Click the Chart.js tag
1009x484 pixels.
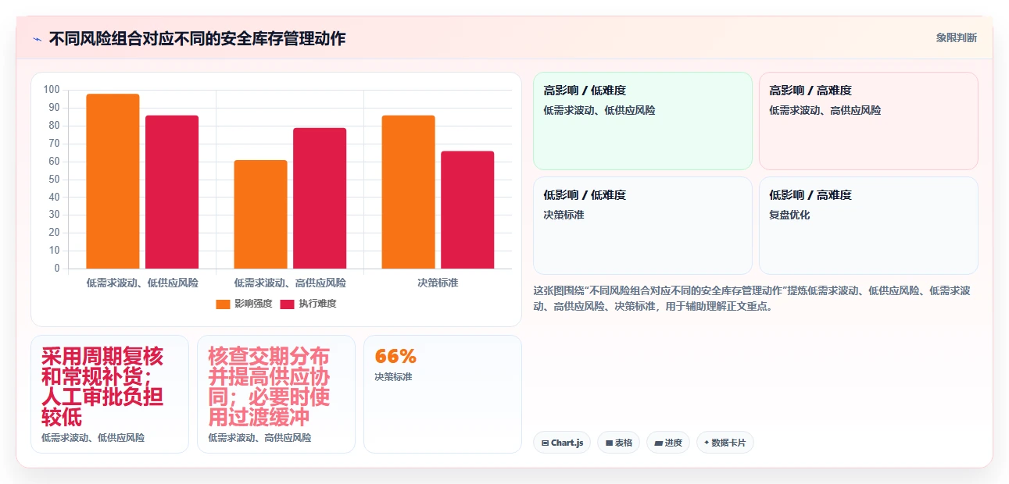pos(562,443)
